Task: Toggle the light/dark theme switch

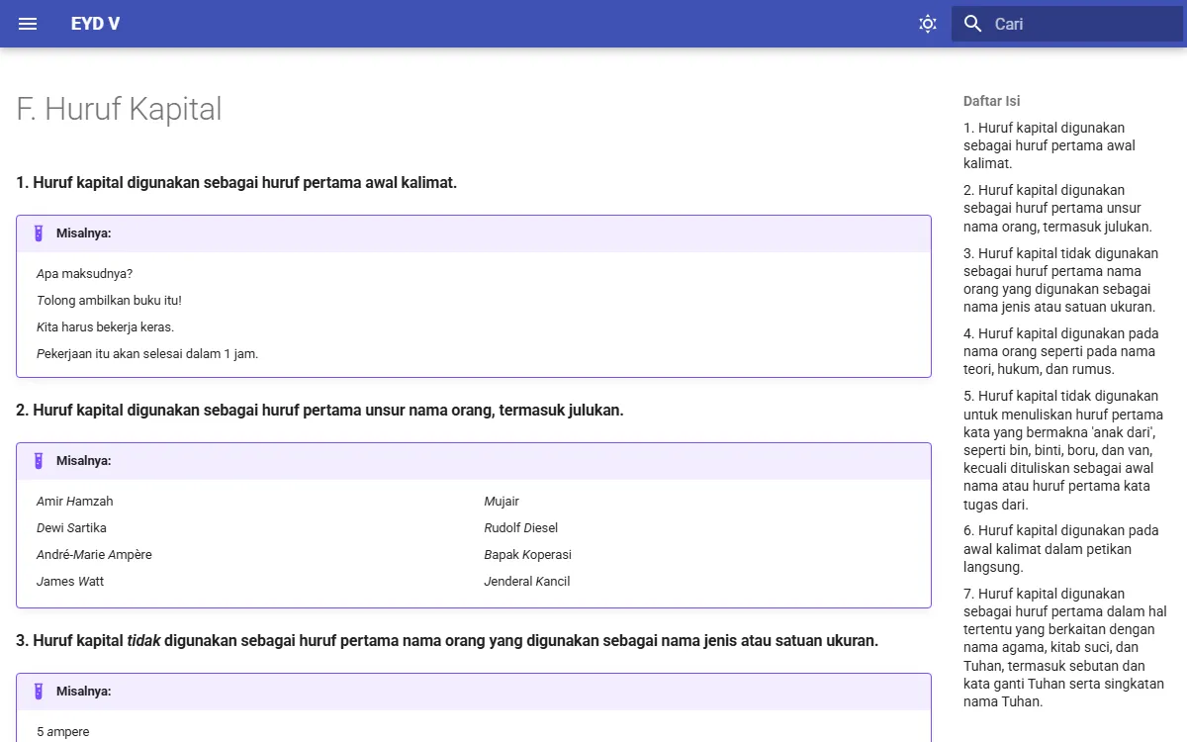Action: (928, 24)
